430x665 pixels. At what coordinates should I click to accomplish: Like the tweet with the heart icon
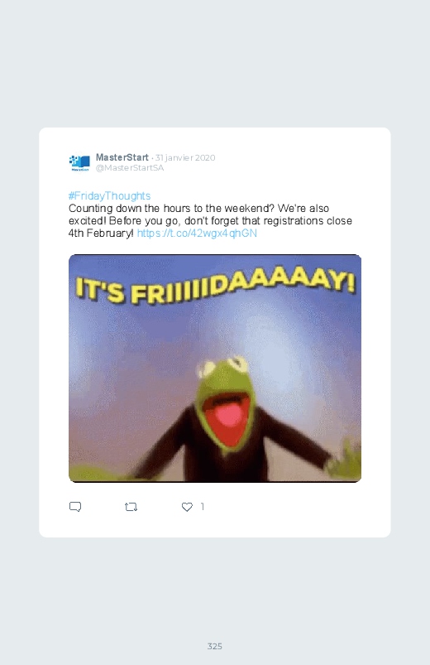pos(187,507)
